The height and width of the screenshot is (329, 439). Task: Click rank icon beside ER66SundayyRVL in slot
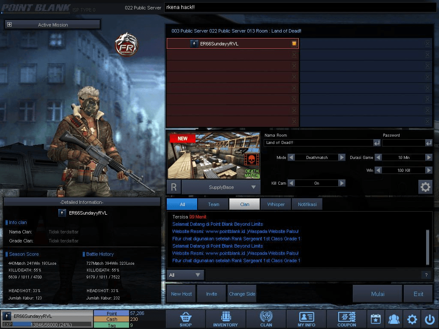pos(194,44)
